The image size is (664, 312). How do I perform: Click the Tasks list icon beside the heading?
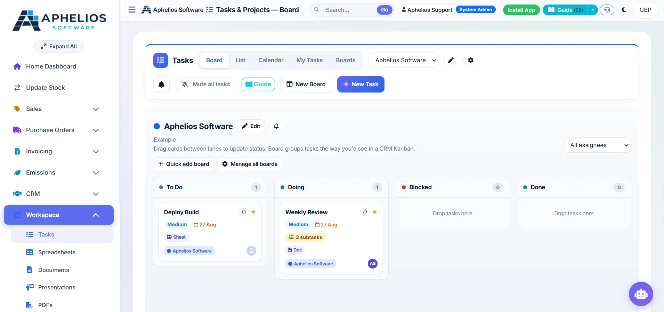point(161,60)
